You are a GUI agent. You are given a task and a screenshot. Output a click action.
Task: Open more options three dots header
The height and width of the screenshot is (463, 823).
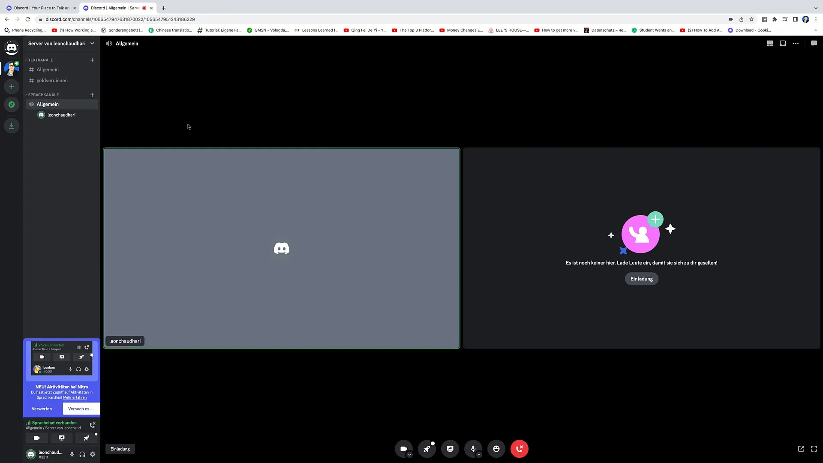click(x=796, y=43)
